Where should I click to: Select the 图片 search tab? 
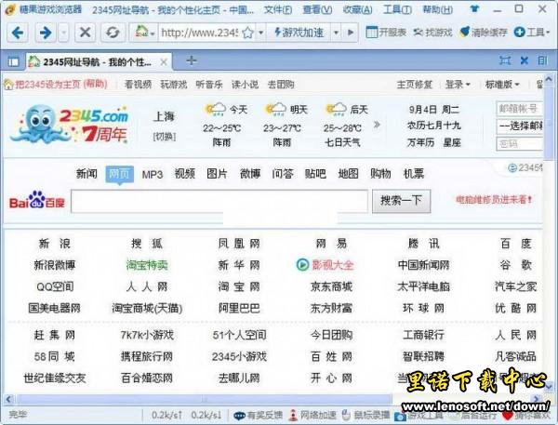pos(217,174)
